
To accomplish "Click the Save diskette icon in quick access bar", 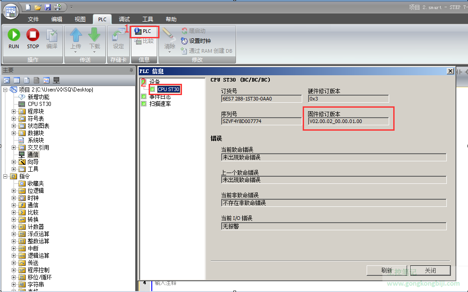I will [x=48, y=7].
